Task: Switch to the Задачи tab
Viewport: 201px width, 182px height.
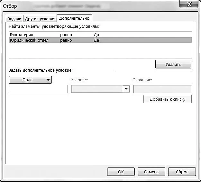Action: [15, 19]
